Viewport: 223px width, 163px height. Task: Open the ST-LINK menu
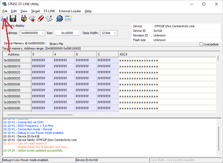[x=49, y=11]
